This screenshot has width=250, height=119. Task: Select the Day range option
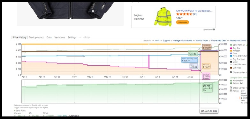[243, 91]
